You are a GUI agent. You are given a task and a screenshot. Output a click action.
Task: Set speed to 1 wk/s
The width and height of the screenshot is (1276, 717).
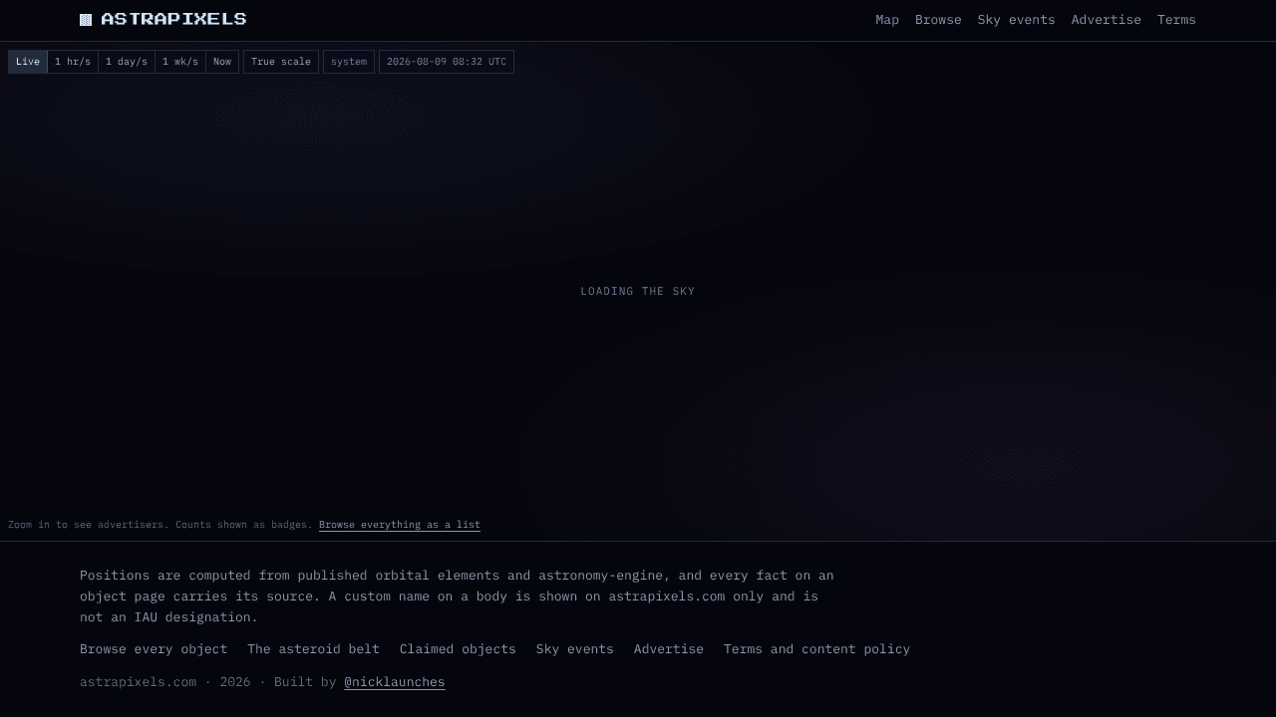pyautogui.click(x=180, y=62)
